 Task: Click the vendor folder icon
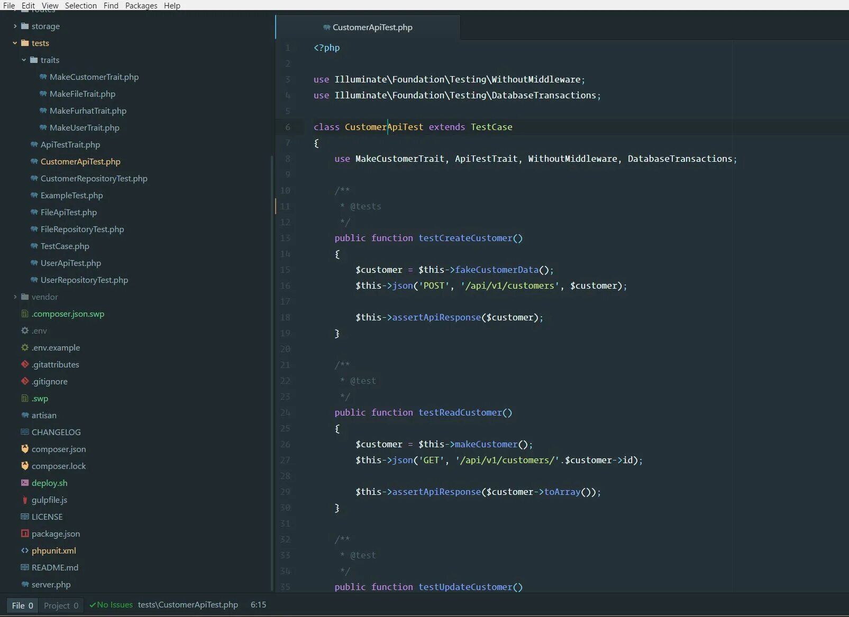pyautogui.click(x=25, y=297)
